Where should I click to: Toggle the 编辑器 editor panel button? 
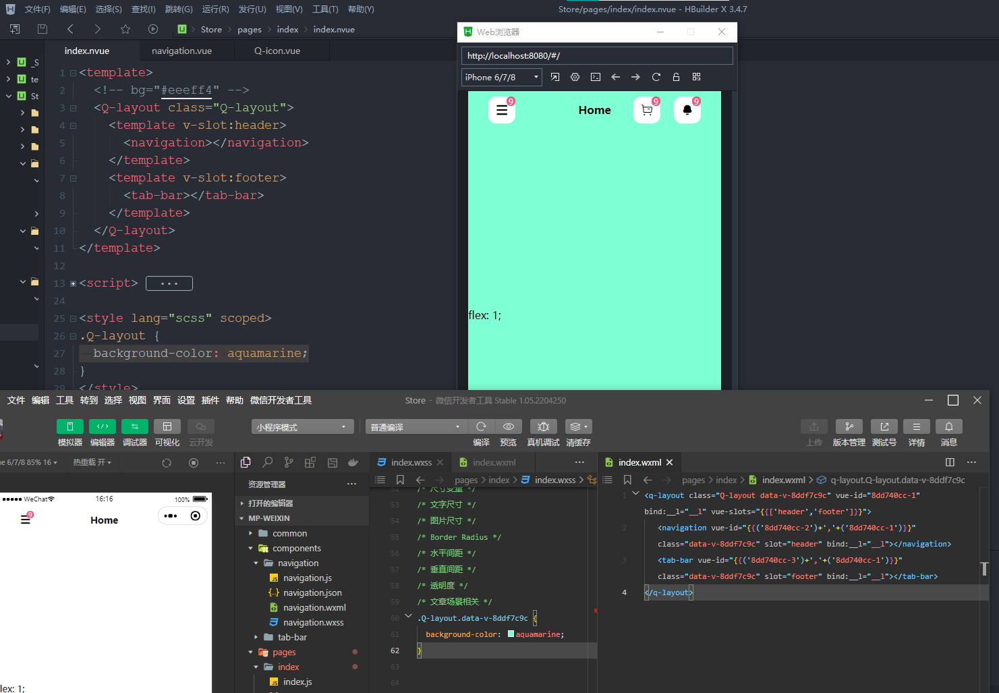(103, 426)
